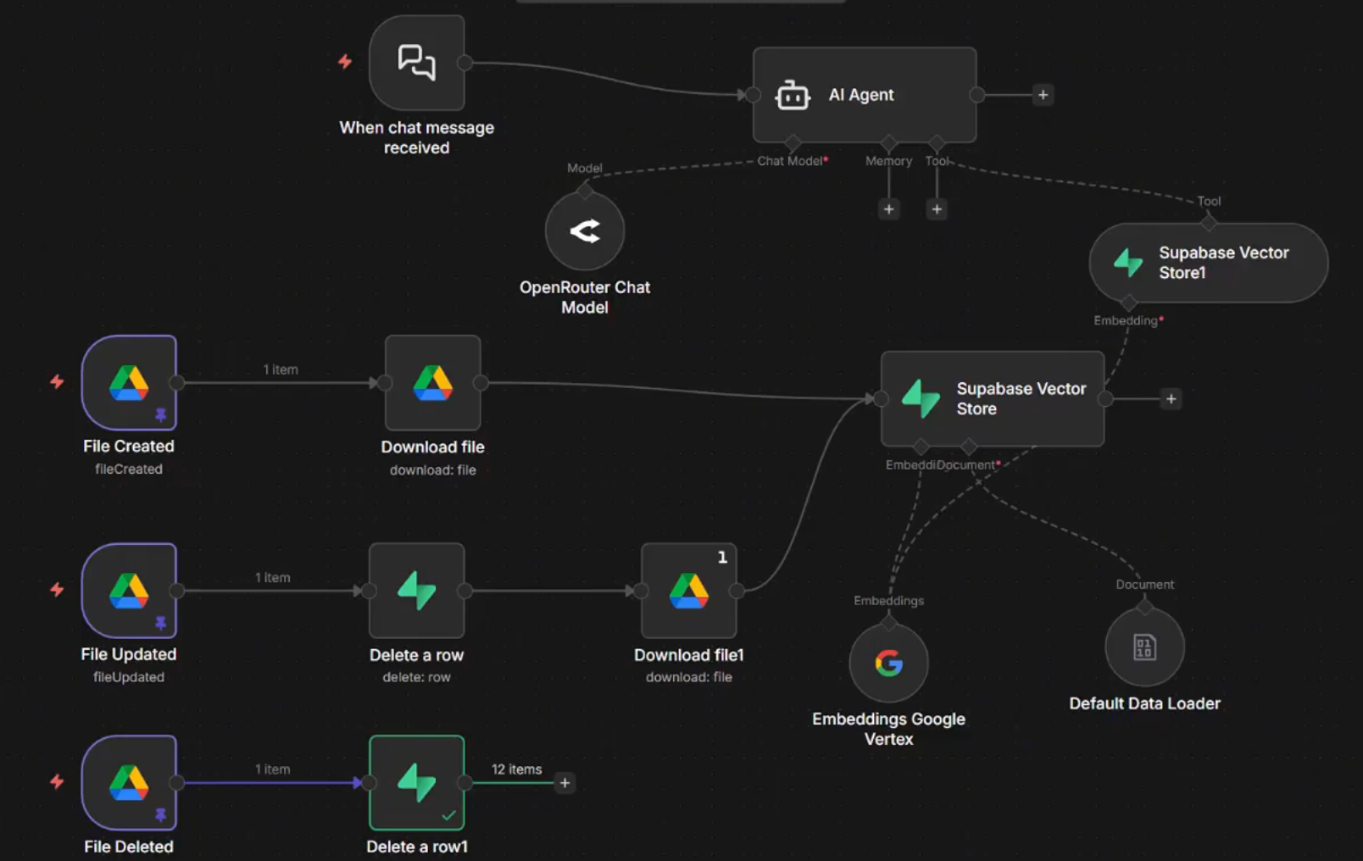Add a Memory sub-node to AI Agent
This screenshot has width=1363, height=861.
[x=889, y=208]
